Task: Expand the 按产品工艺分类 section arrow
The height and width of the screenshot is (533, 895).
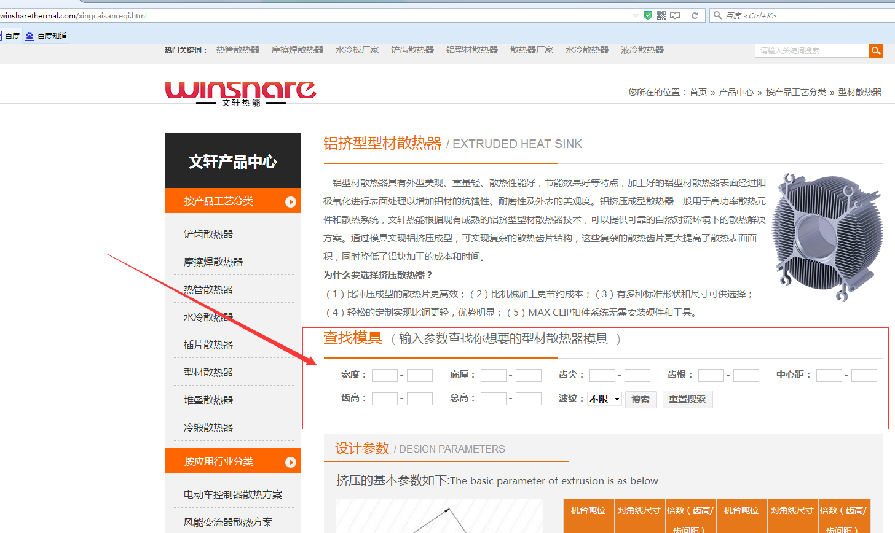Action: click(x=291, y=202)
